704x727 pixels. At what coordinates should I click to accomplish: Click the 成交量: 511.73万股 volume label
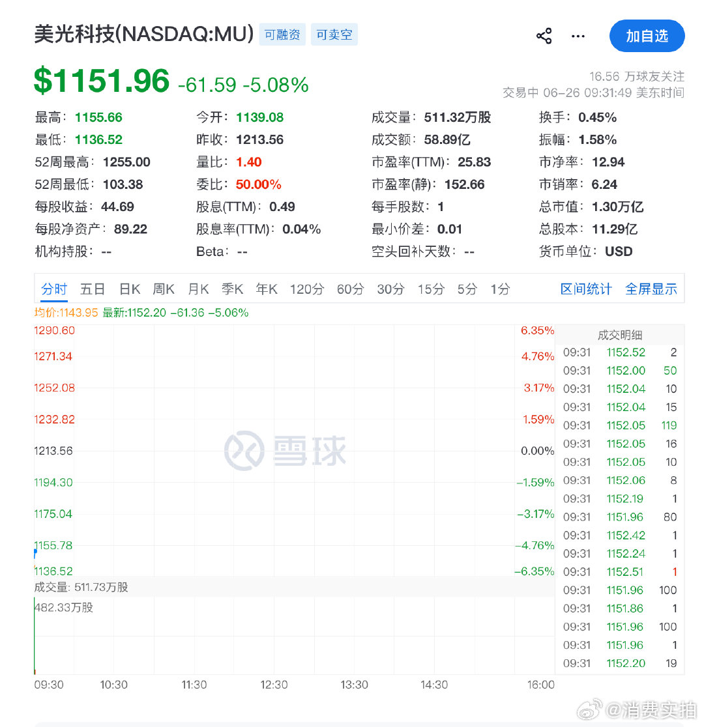(81, 587)
